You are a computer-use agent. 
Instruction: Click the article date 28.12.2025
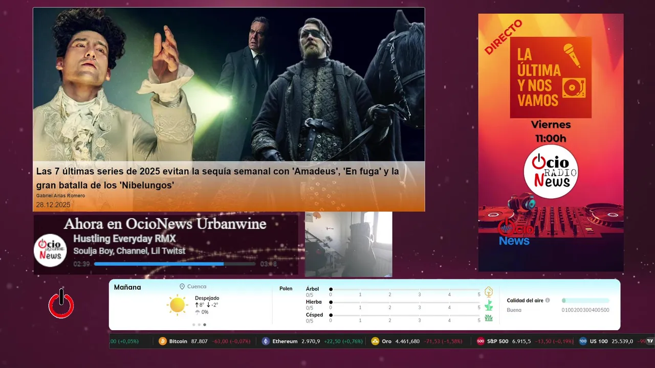coord(53,205)
